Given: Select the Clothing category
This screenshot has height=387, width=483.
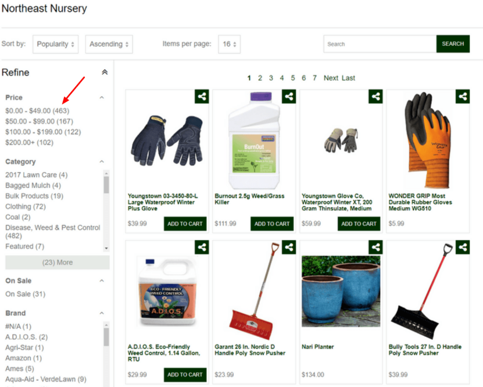Looking at the screenshot, I should (25, 207).
